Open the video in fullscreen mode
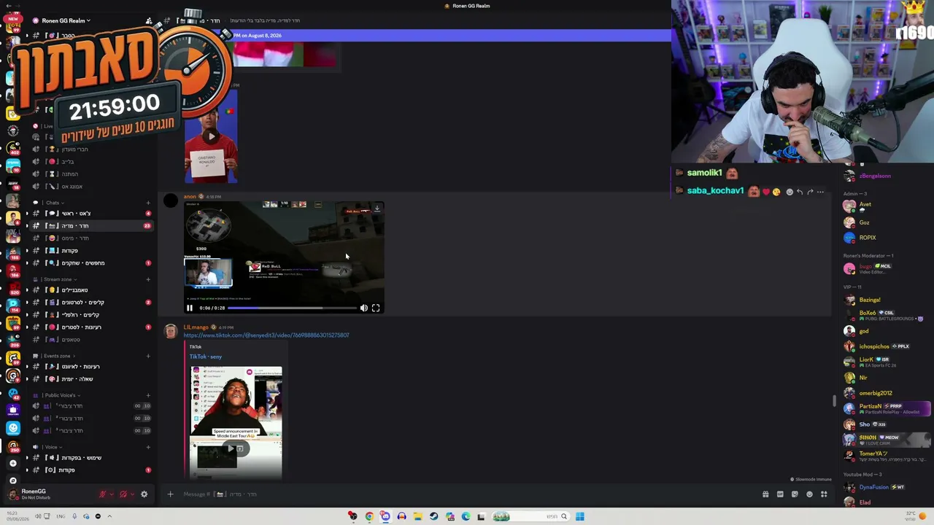 376,308
